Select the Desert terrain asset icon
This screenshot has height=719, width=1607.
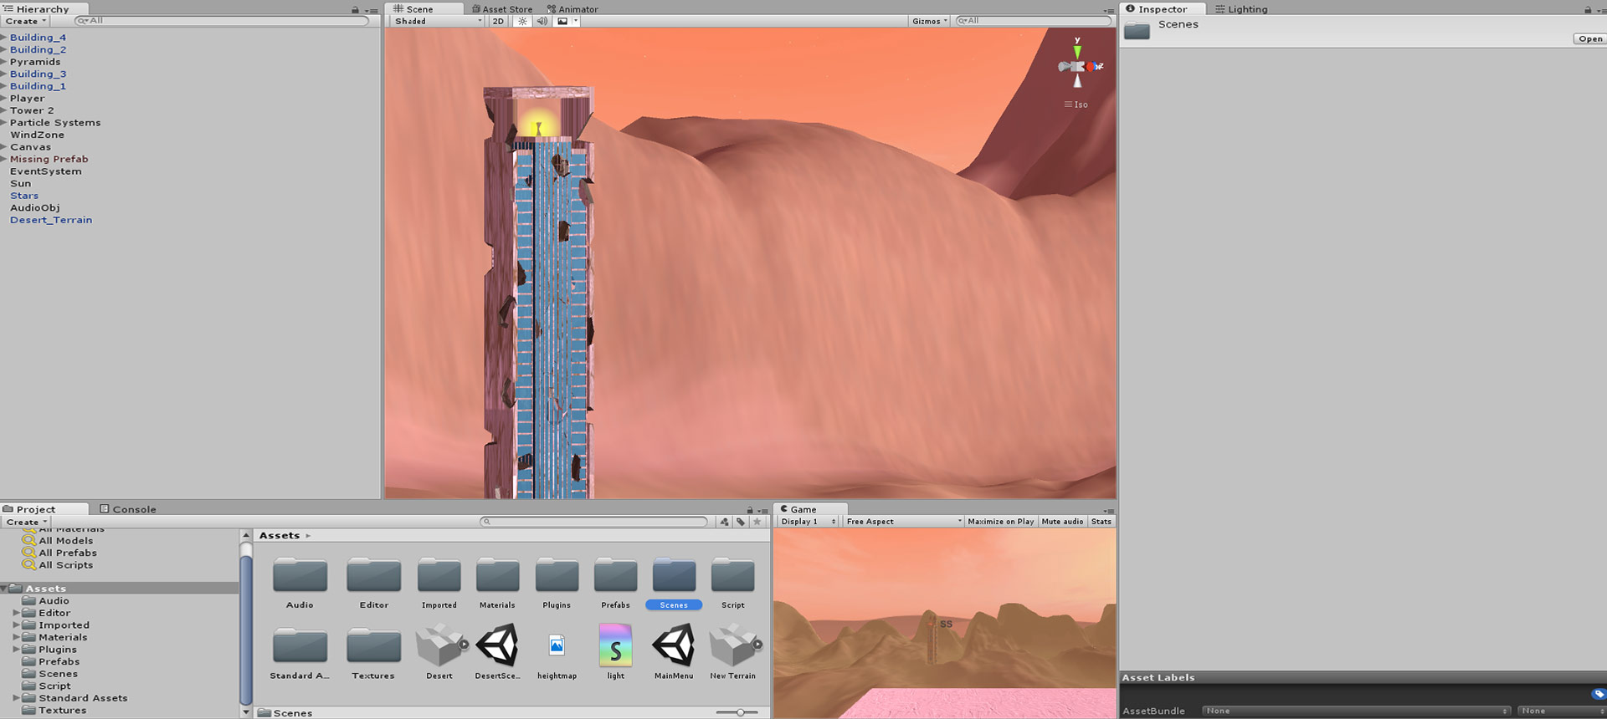pos(439,646)
